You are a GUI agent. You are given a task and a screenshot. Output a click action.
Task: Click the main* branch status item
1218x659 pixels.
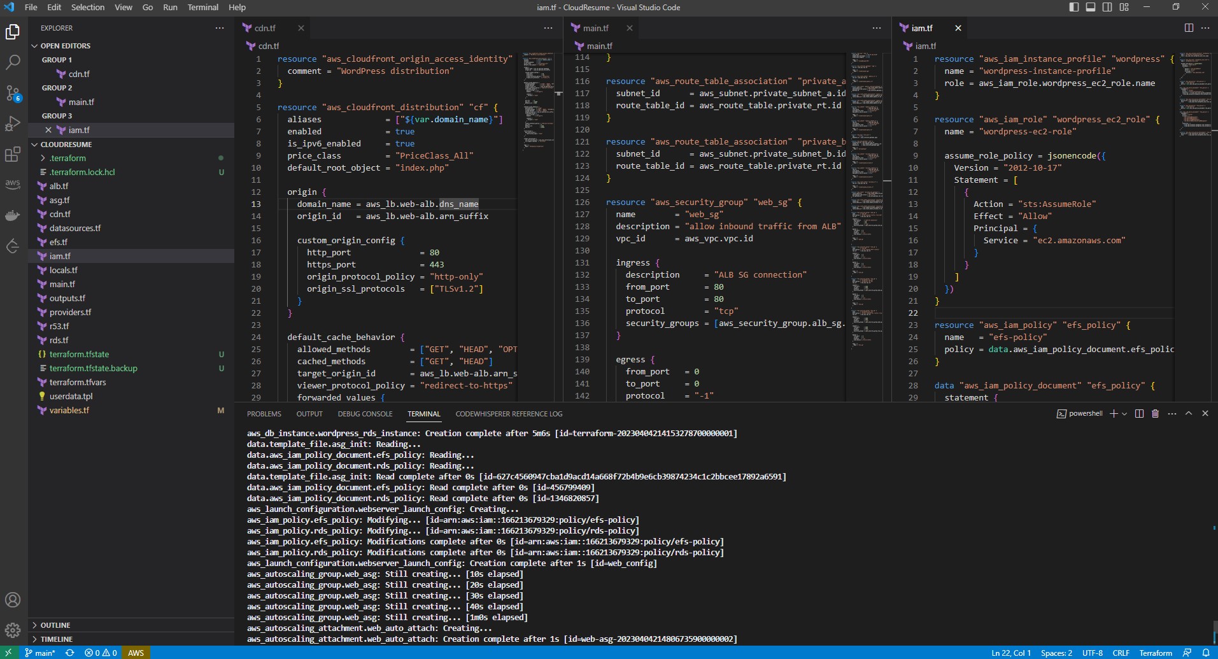click(39, 653)
